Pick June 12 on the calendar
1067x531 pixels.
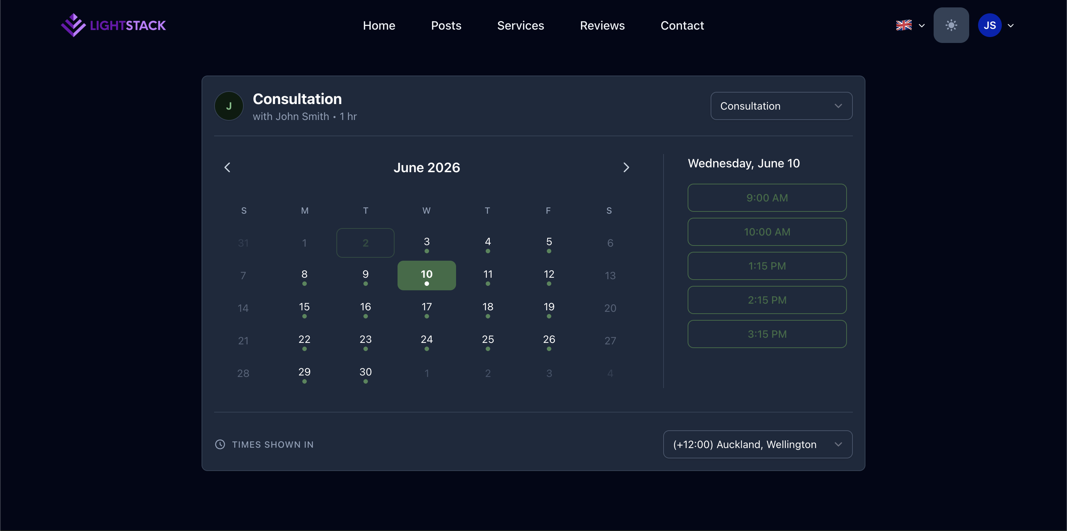tap(549, 275)
